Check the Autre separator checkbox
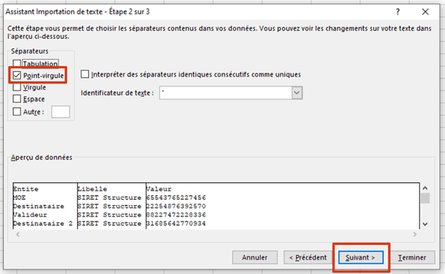This screenshot has height=274, width=445. [x=18, y=111]
